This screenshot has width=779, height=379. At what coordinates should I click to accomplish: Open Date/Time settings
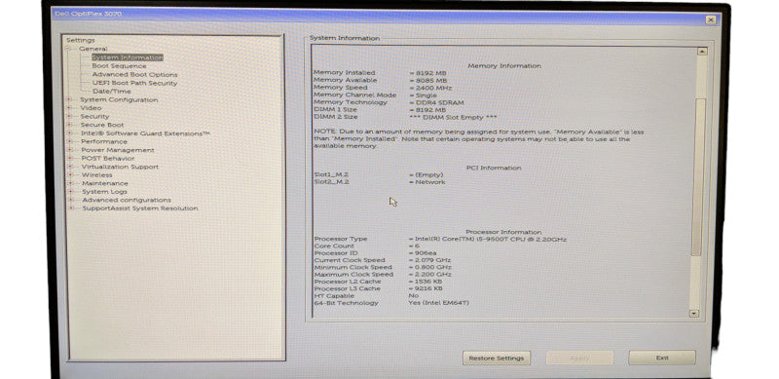(x=112, y=92)
